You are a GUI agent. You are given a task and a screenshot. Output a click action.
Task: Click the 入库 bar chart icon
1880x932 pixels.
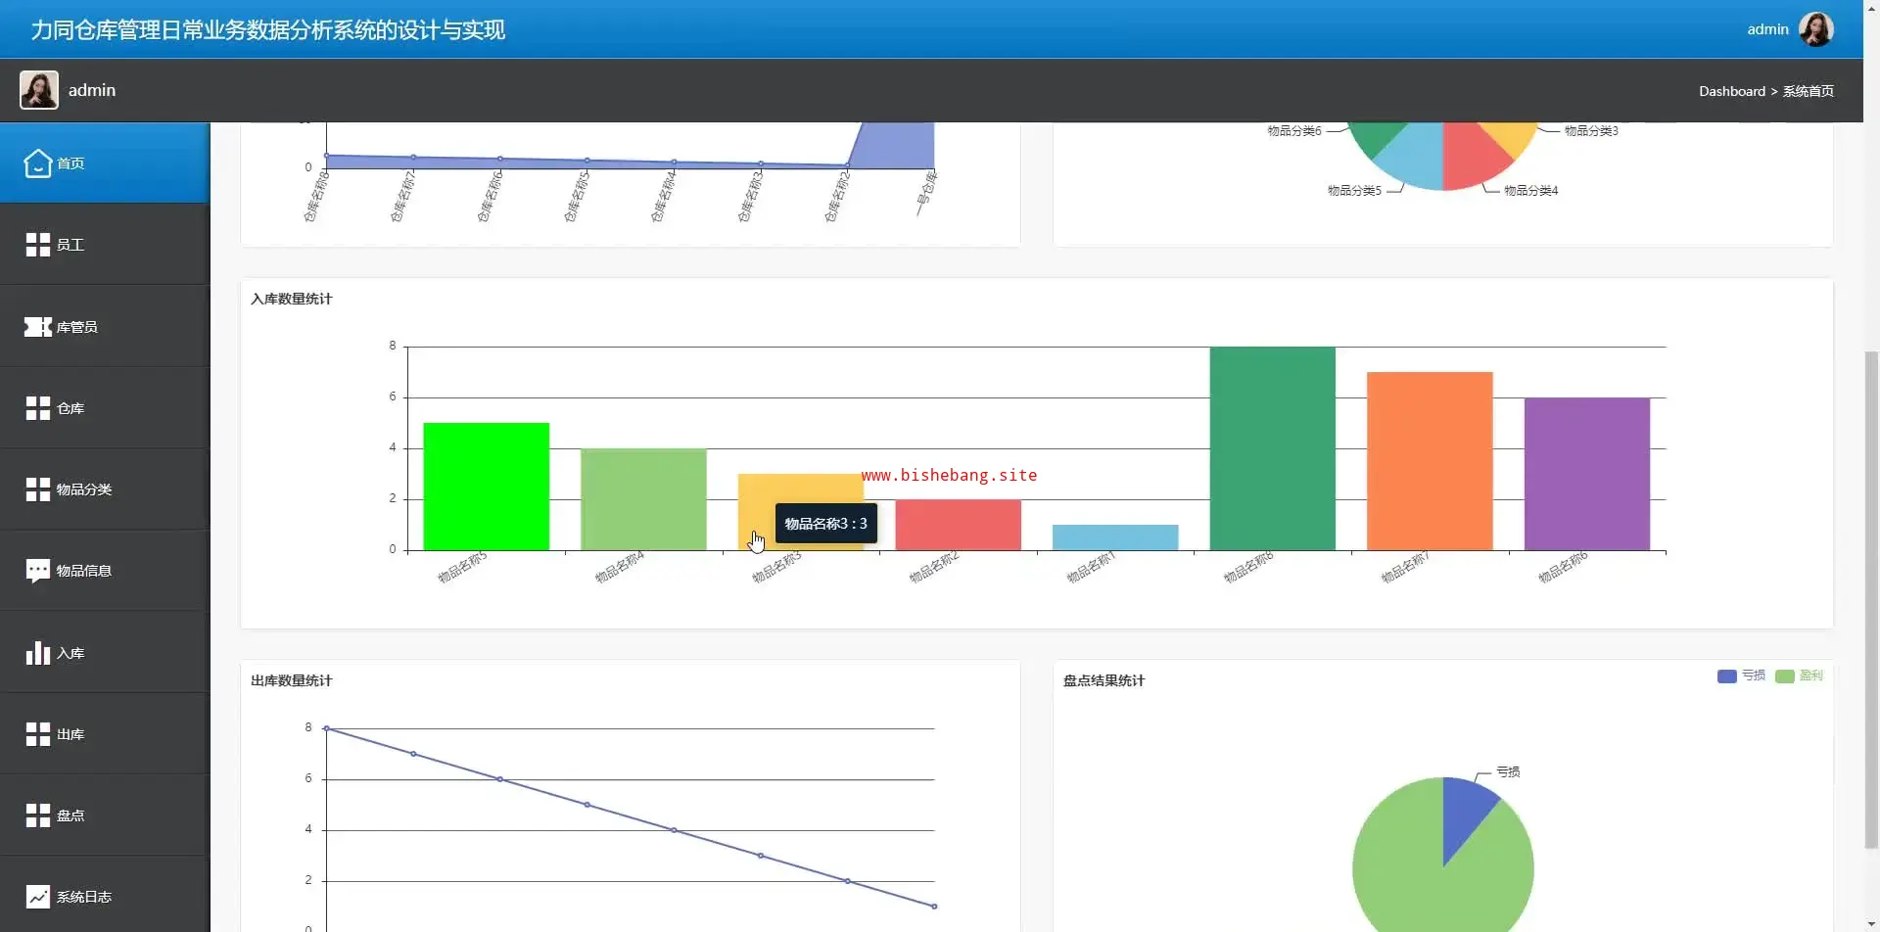(x=37, y=653)
